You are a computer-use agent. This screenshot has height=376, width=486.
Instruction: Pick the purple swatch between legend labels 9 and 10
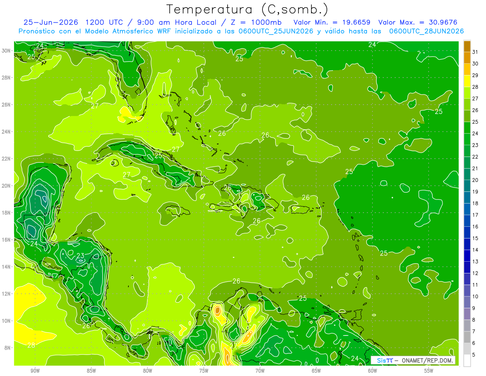(x=467, y=302)
